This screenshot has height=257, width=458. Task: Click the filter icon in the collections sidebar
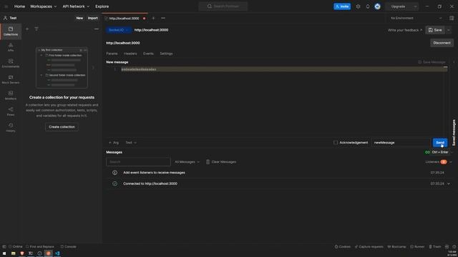point(36,29)
